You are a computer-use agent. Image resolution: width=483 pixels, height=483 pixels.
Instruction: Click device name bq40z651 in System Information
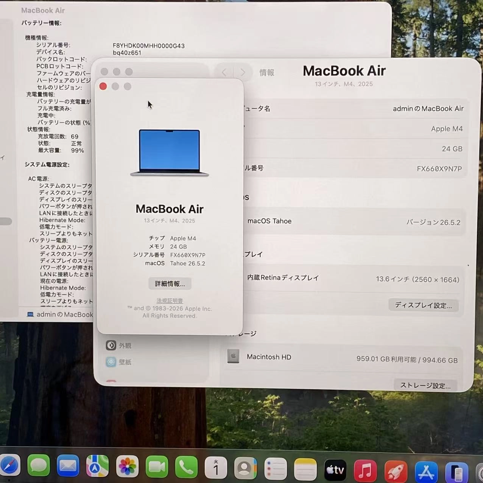(127, 53)
